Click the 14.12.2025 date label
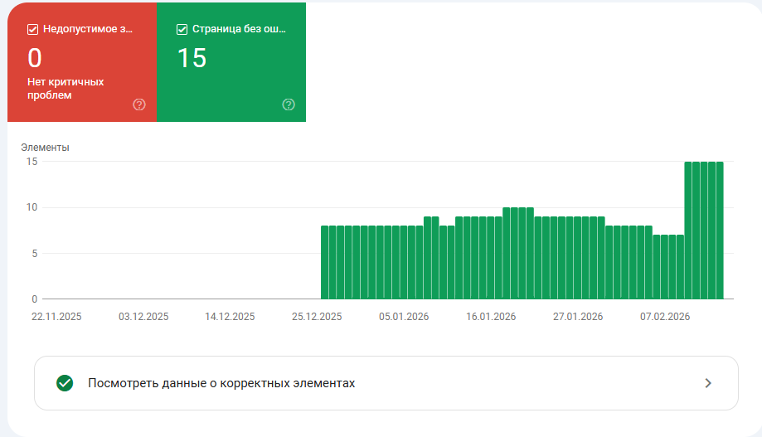This screenshot has height=437, width=762. (x=230, y=317)
